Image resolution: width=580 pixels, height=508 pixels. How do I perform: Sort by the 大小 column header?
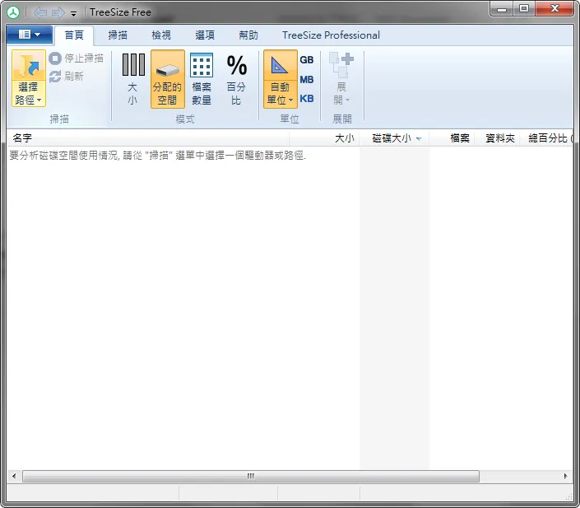click(324, 138)
